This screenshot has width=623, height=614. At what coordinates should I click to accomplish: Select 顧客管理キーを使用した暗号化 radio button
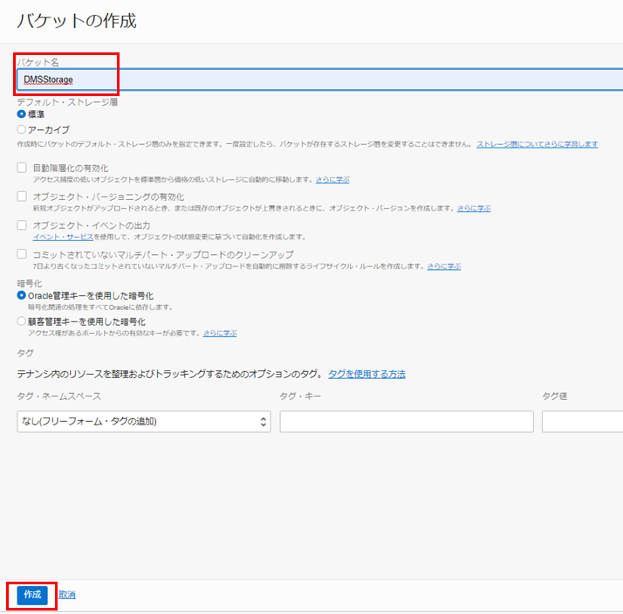22,321
